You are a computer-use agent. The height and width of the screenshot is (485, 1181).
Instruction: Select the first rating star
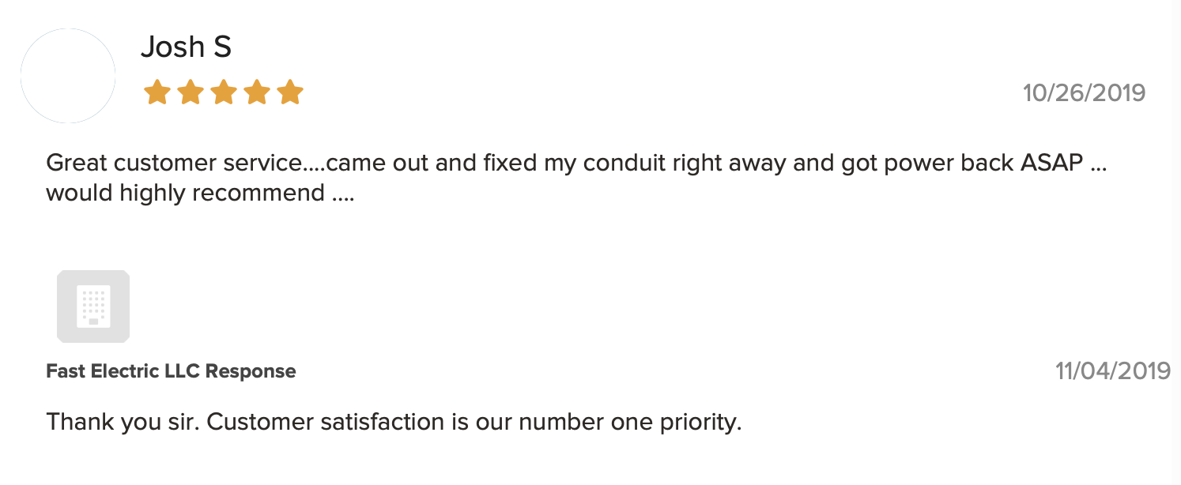[157, 92]
